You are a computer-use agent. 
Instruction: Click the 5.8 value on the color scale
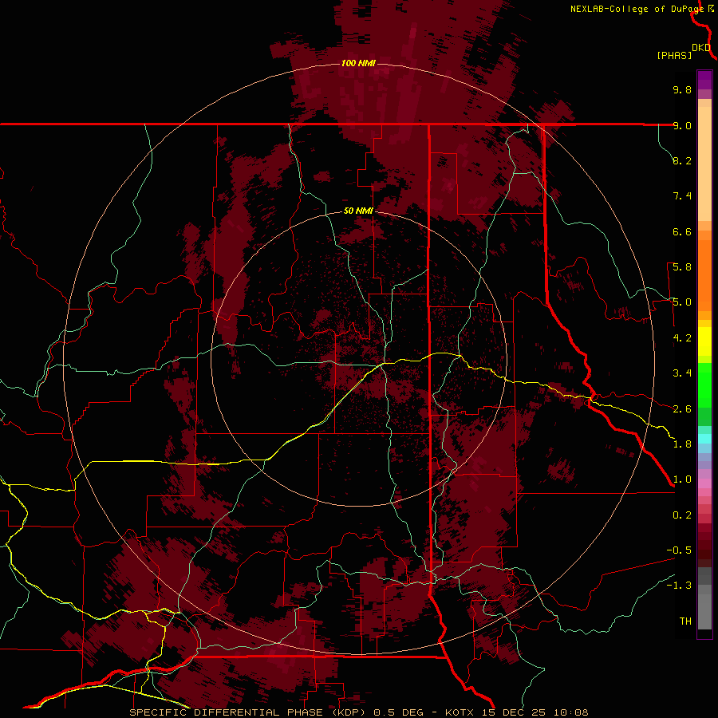682,267
